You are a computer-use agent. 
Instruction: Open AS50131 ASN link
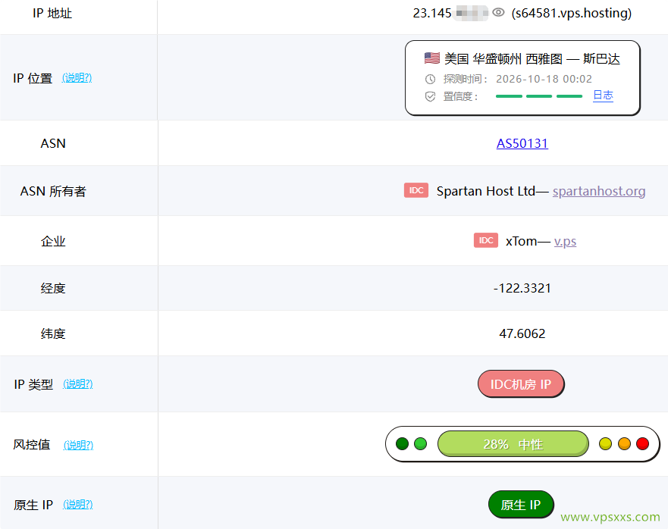[x=522, y=143]
